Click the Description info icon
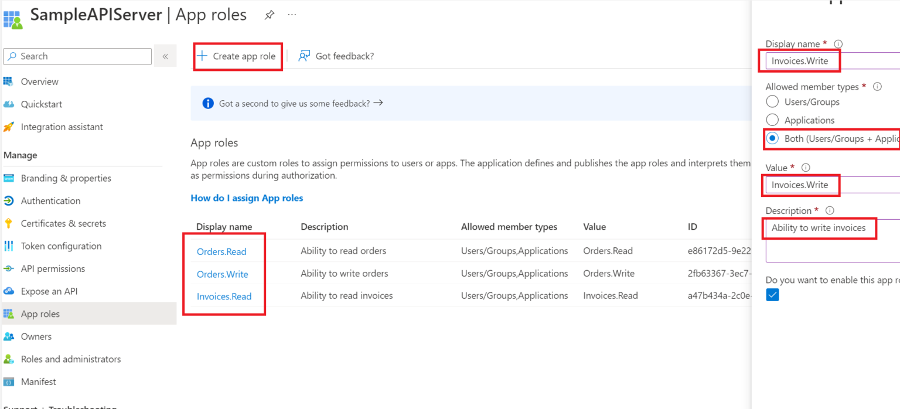The height and width of the screenshot is (409, 900). click(830, 210)
